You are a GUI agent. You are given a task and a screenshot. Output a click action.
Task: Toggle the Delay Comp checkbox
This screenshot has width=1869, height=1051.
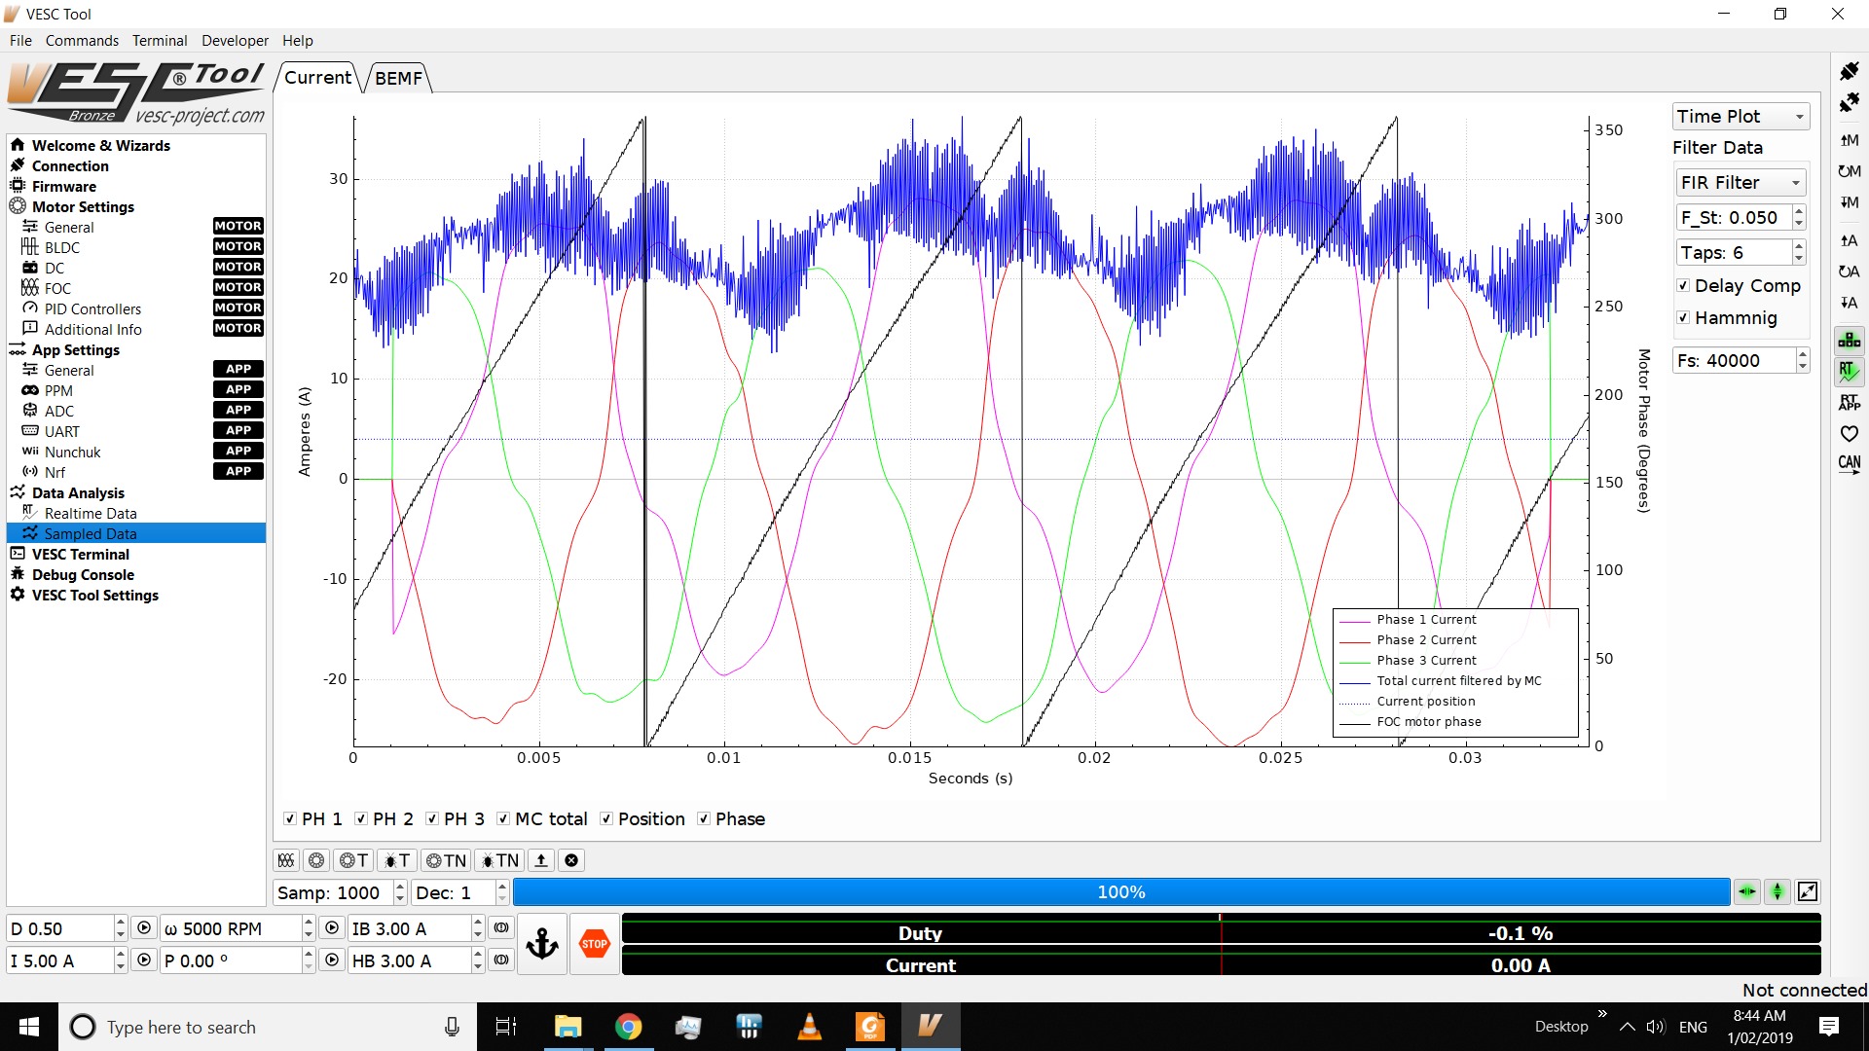(1683, 286)
